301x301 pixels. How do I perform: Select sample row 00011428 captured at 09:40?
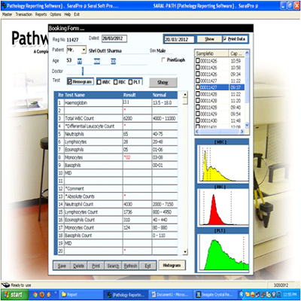(x=220, y=108)
